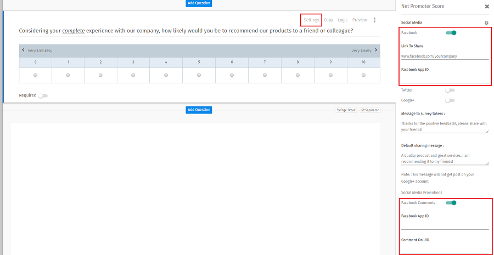Insert a Page Break
Viewport: 494px width, 255px height.
346,110
